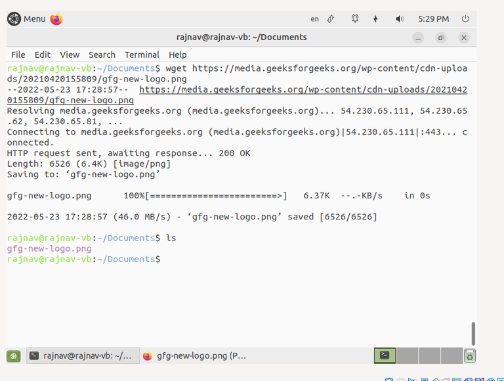Select the active first workspace in switcher

pyautogui.click(x=385, y=355)
